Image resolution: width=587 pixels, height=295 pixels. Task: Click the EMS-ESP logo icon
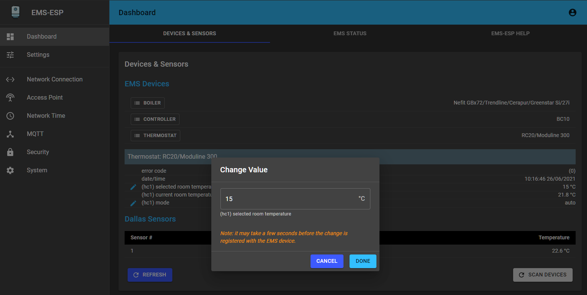pos(16,12)
